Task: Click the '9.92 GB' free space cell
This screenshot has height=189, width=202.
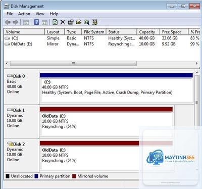Action: [x=169, y=44]
